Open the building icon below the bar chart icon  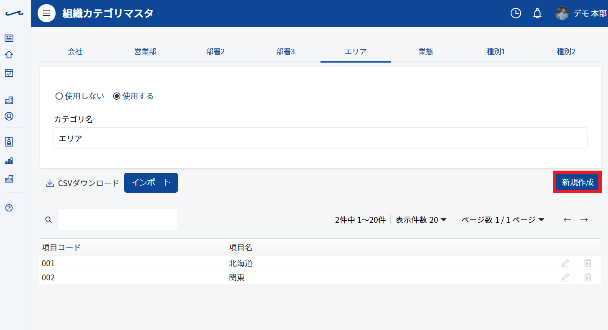click(x=9, y=179)
